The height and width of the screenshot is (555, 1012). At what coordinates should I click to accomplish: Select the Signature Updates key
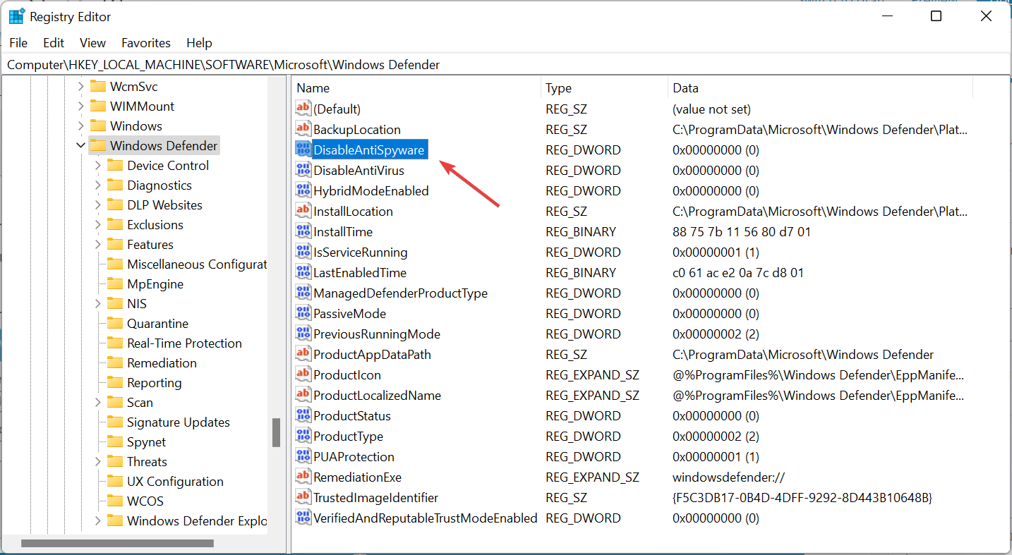pos(179,422)
